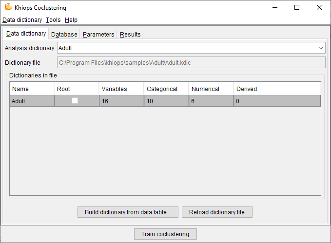Toggle the Root checkbox for Adult

point(75,101)
